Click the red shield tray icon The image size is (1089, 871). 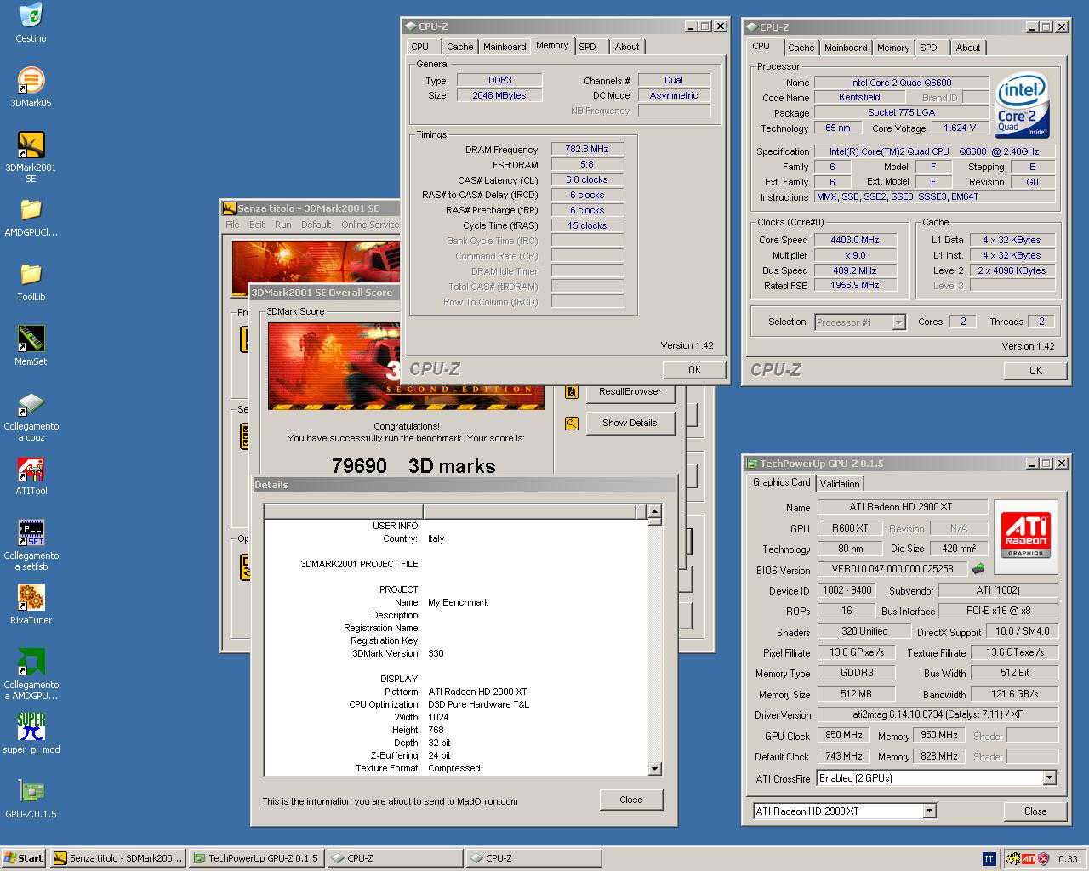pyautogui.click(x=1043, y=859)
